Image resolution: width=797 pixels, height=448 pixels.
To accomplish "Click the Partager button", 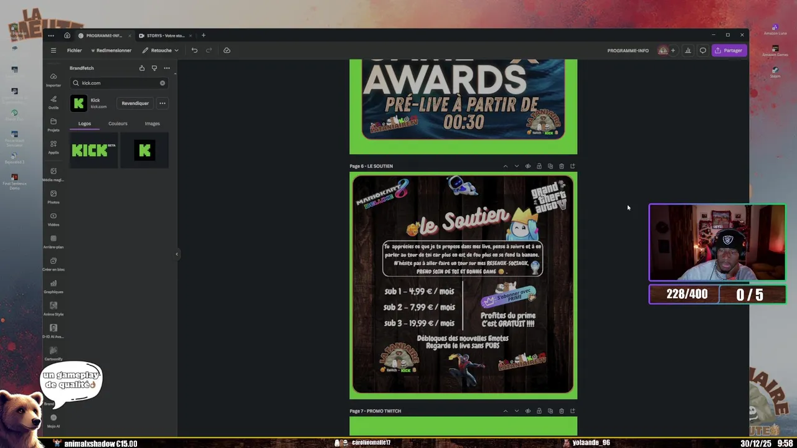I will [729, 50].
